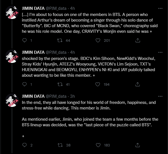Reply to the first tweet about Butterfly
Screen dimensions: 168x154
click(x=25, y=40)
